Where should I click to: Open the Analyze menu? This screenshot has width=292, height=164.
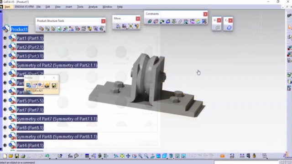93,7
